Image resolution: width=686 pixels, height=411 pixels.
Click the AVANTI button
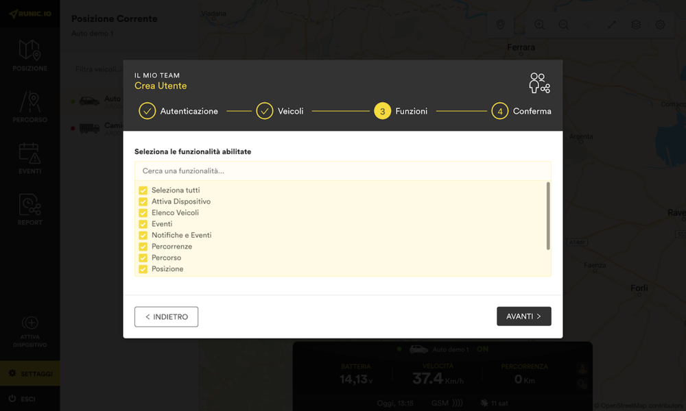point(523,316)
